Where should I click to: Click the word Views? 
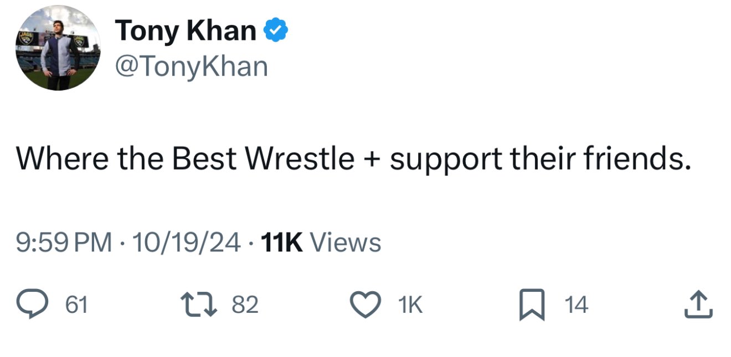tap(346, 243)
